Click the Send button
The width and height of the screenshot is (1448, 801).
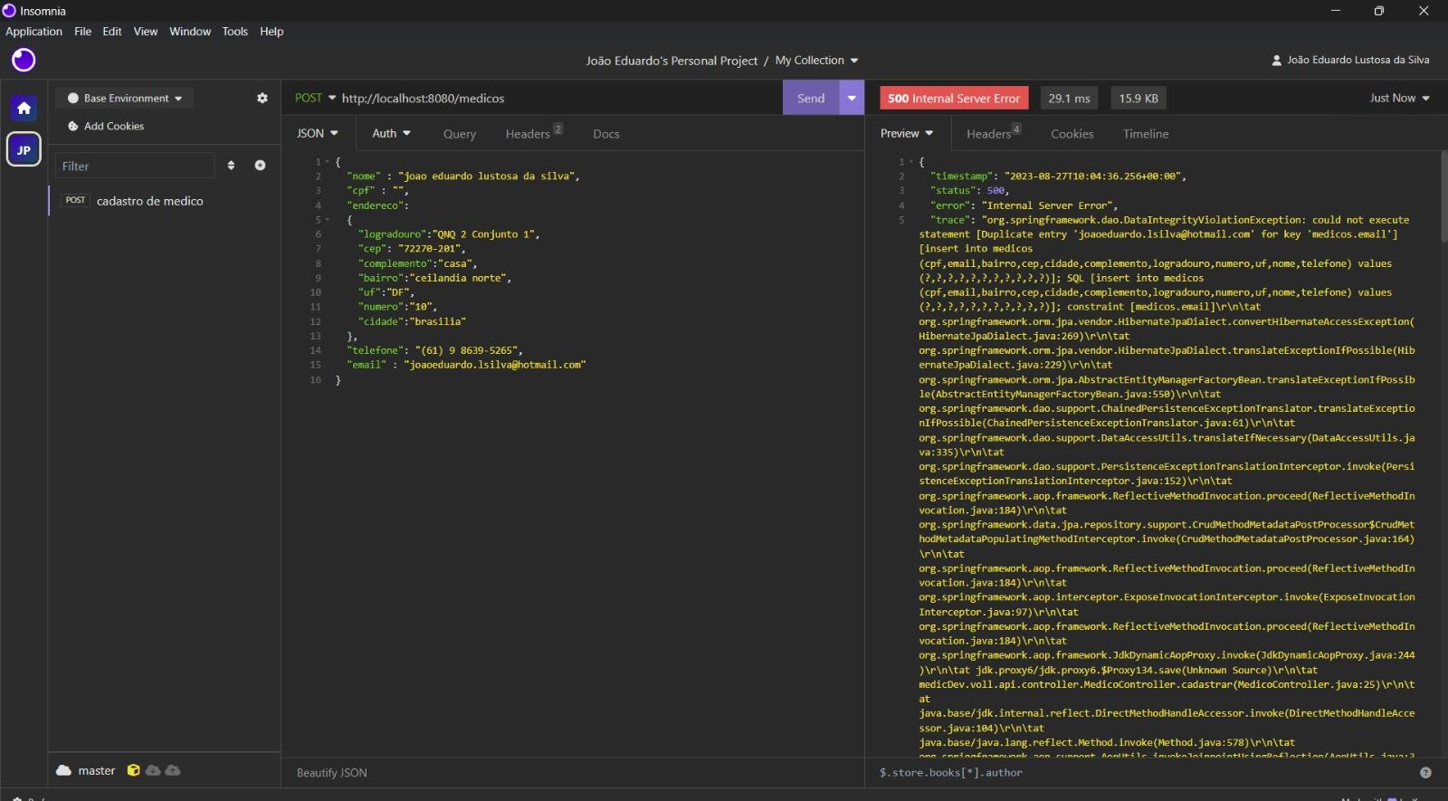[x=811, y=98]
